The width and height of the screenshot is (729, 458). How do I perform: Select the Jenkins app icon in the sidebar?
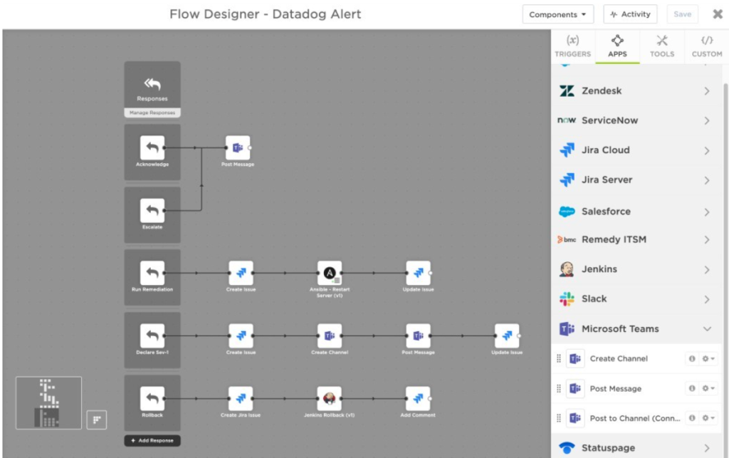567,269
